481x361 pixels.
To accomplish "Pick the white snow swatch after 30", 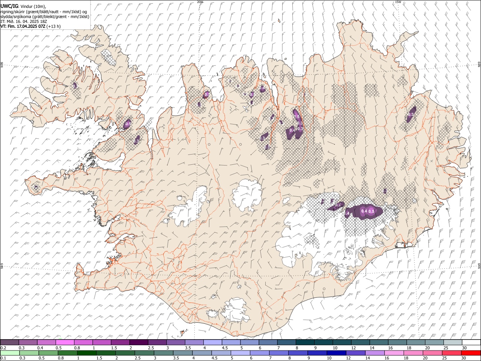I will [x=471, y=343].
